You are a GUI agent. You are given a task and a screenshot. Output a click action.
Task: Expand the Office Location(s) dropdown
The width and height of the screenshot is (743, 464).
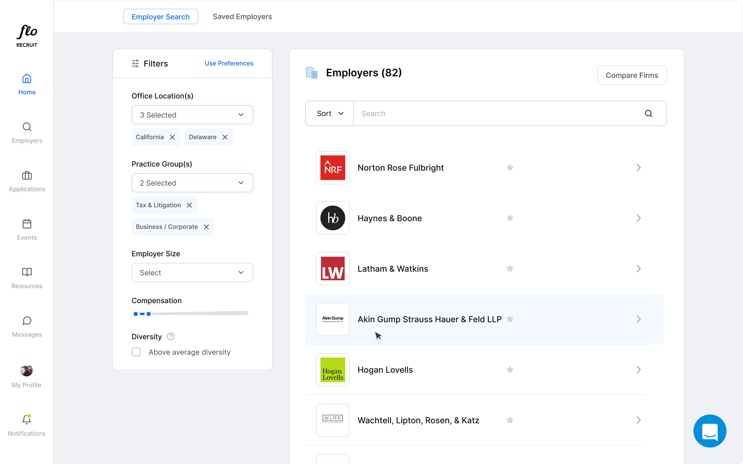pos(192,115)
